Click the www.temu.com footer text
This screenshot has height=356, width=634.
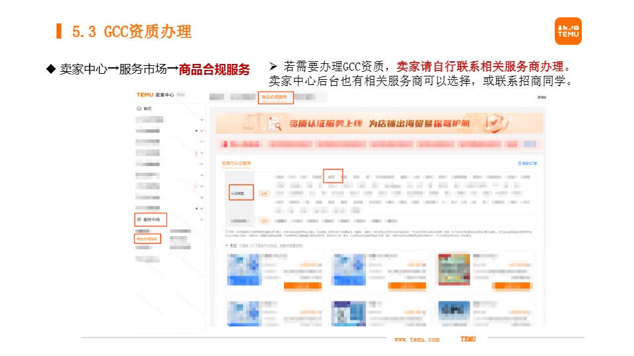click(x=417, y=340)
